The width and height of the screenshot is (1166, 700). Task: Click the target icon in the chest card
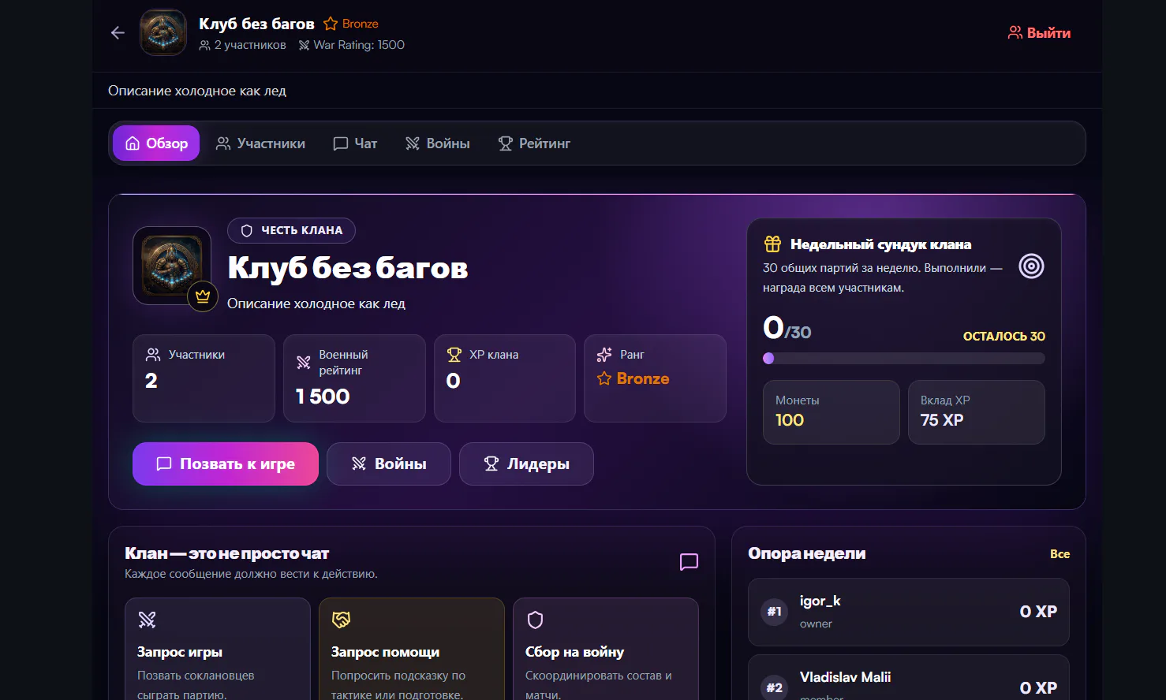(x=1031, y=266)
